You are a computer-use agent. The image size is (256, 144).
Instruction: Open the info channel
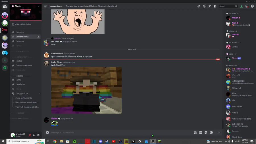pos(26,80)
